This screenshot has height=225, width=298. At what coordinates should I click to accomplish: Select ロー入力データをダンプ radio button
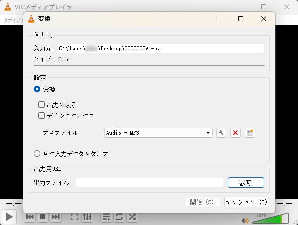point(37,154)
